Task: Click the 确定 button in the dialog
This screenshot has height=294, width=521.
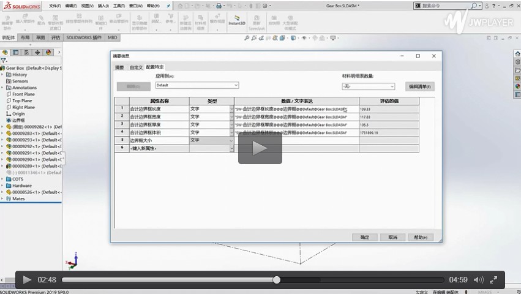Action: [365, 237]
